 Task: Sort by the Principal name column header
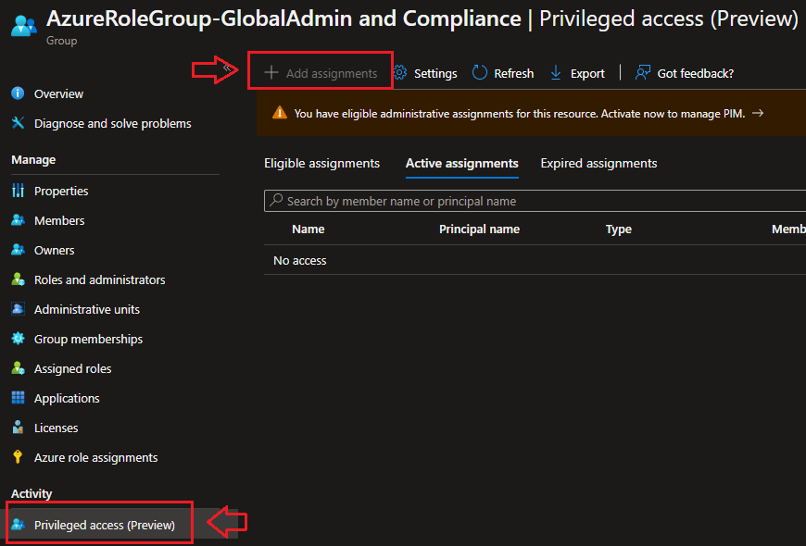[479, 230]
